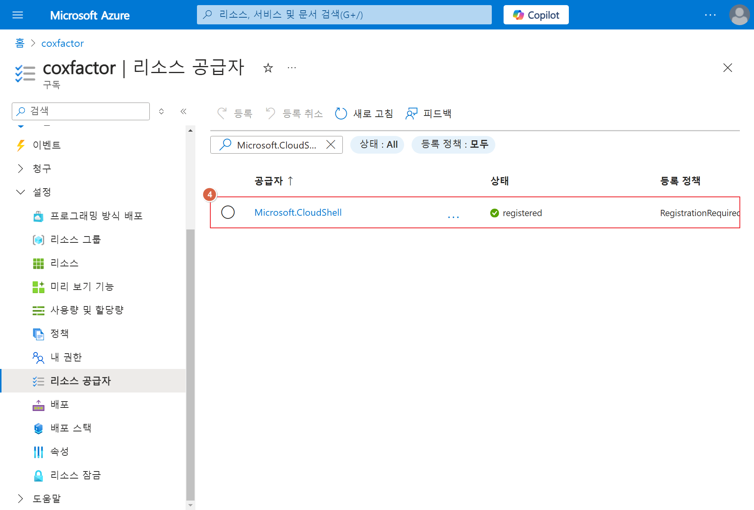Select the Microsoft.CloudShell row radio button
This screenshot has height=510, width=754.
pos(228,213)
